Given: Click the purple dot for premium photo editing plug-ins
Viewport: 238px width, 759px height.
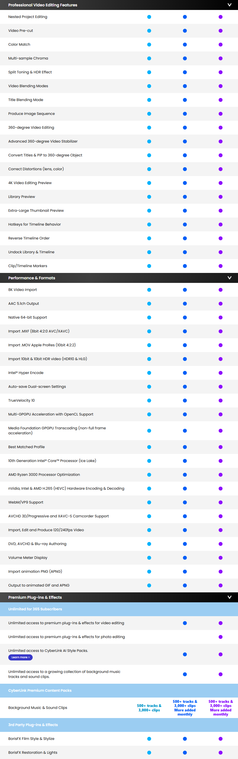Looking at the screenshot, I should (x=221, y=637).
